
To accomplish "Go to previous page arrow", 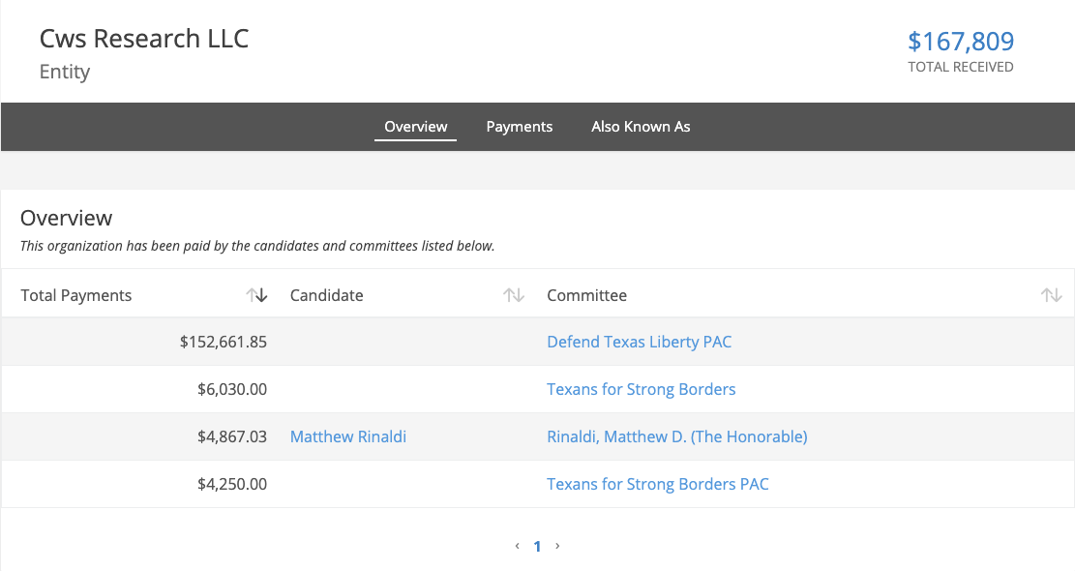I will pyautogui.click(x=518, y=546).
